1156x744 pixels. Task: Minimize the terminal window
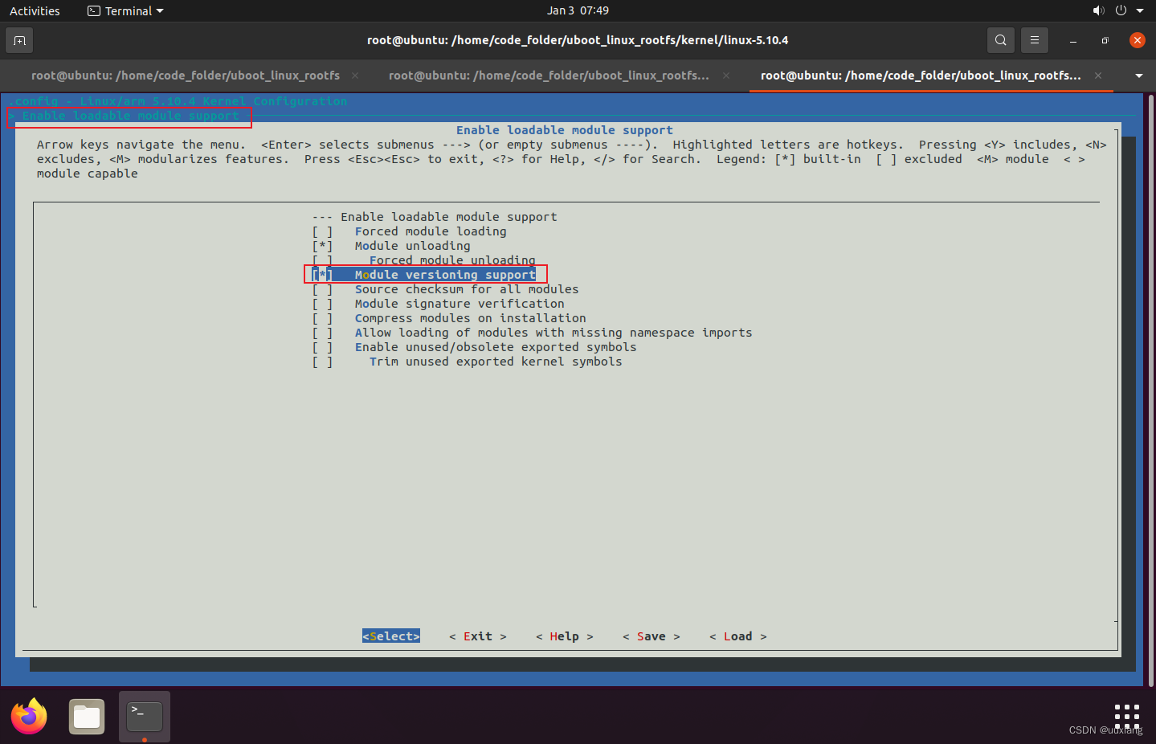coord(1073,40)
